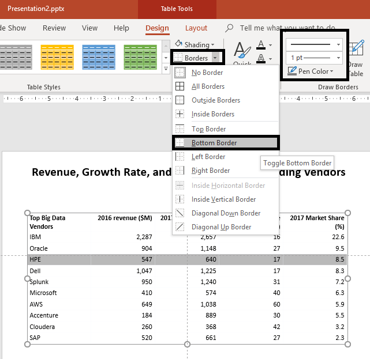Viewport: 370px width, 359px height.
Task: Click the Shading paint bucket icon
Action: coord(178,44)
